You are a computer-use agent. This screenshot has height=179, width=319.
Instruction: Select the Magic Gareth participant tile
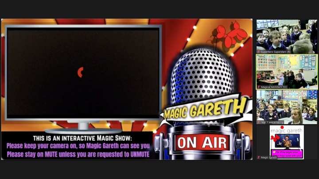(x=287, y=141)
